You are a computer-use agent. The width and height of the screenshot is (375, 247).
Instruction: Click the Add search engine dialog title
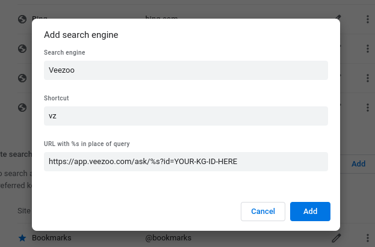[81, 35]
